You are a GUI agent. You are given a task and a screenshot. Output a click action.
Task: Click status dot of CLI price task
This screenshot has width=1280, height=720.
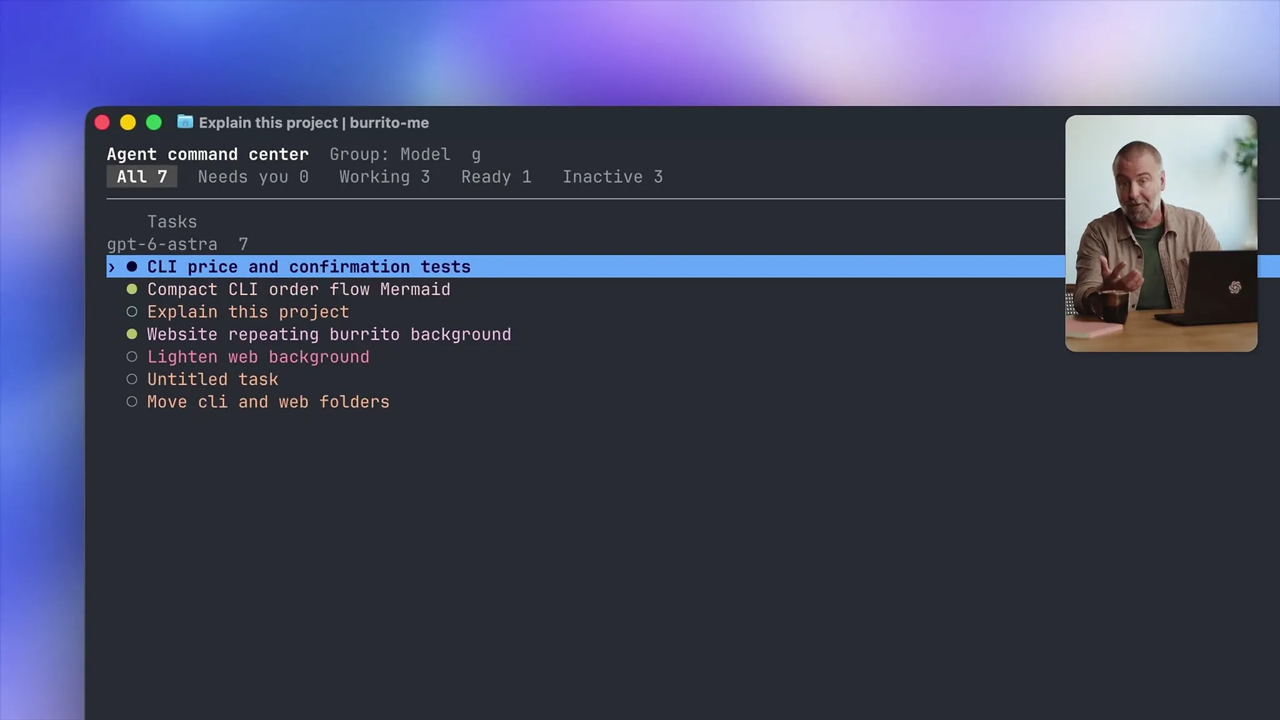(132, 267)
